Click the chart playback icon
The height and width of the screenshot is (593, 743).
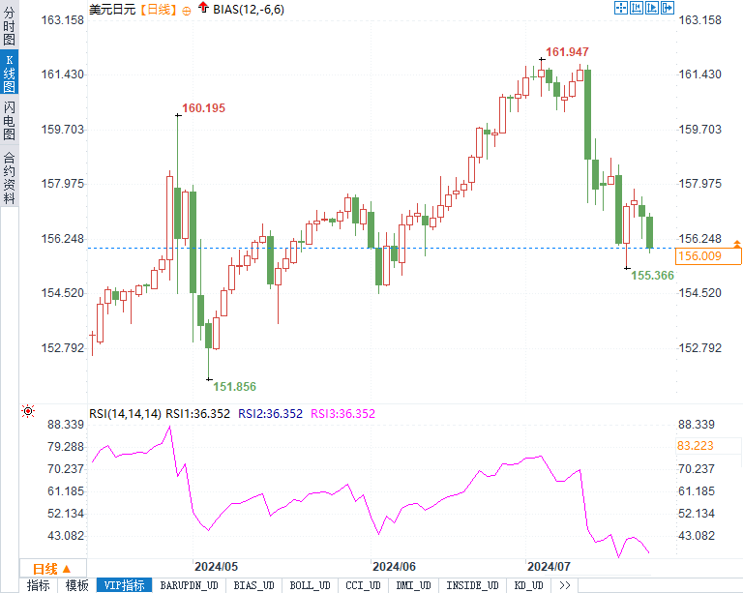pyautogui.click(x=652, y=8)
